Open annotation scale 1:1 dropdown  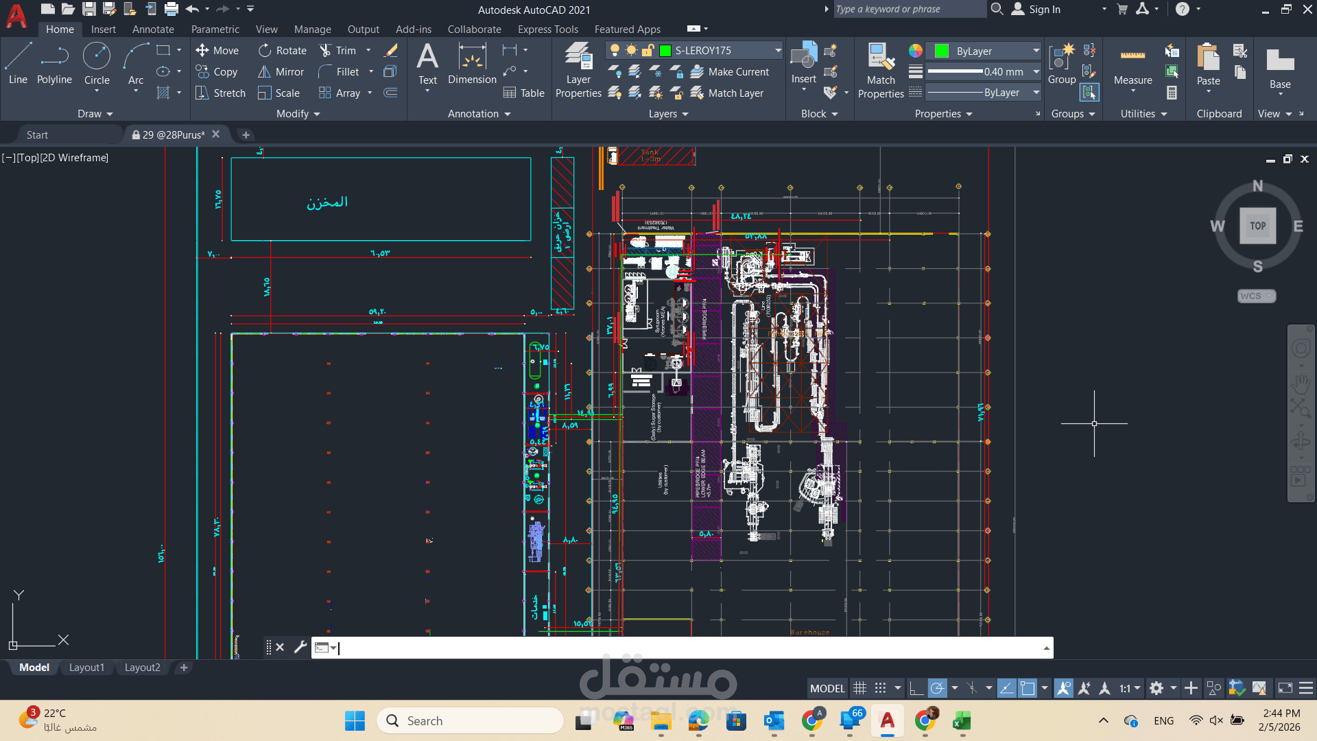tap(1130, 688)
